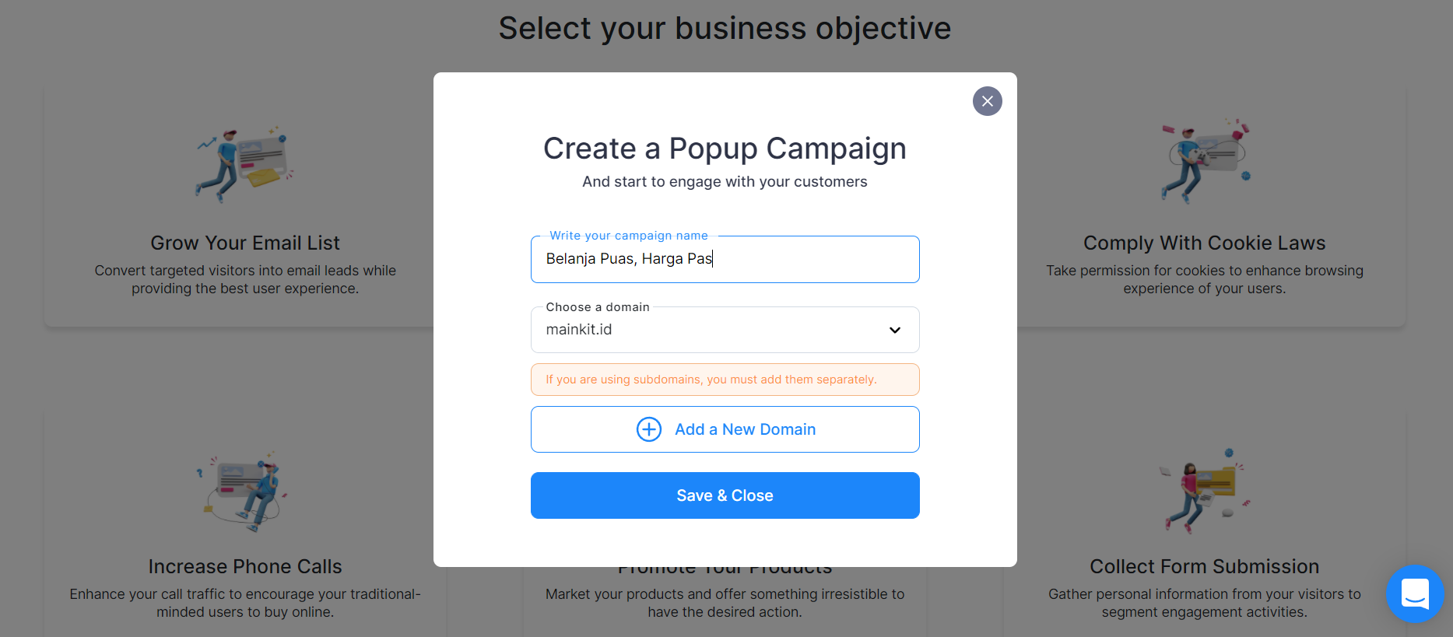Click the Add a New Domain link
Image resolution: width=1453 pixels, height=637 pixels.
(x=745, y=429)
